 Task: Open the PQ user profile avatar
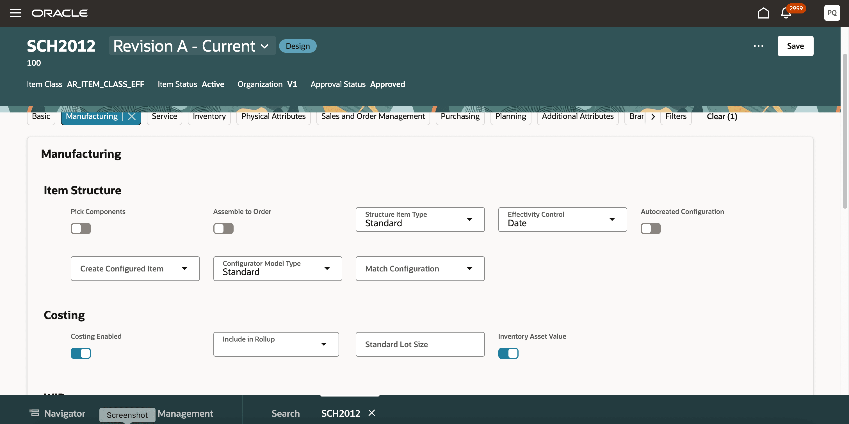coord(832,13)
